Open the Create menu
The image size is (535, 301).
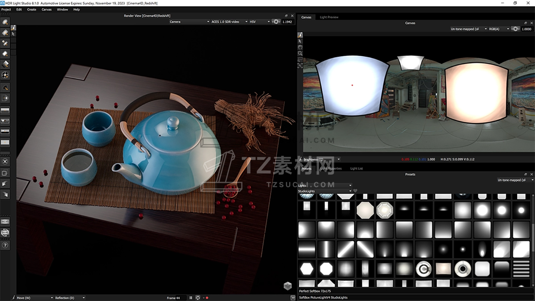[x=32, y=9]
